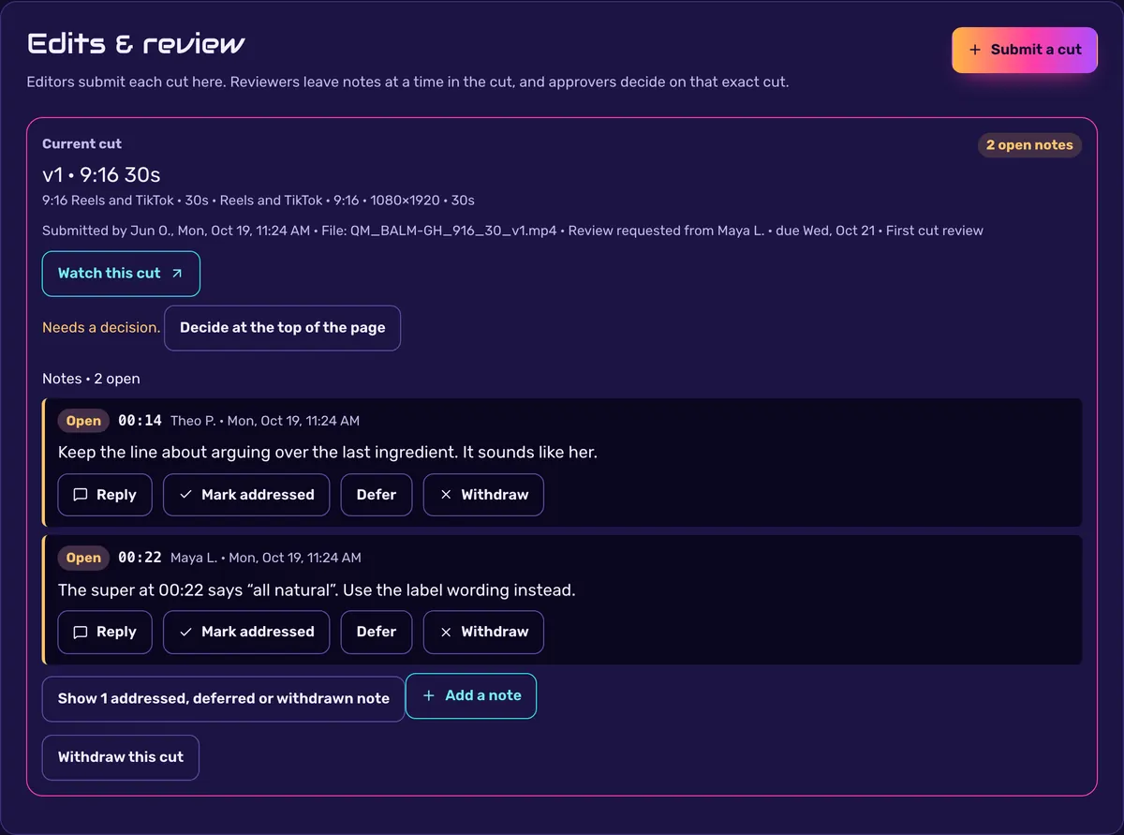
Task: Click the page description starting 'Editors submit each cut here'
Action: [x=407, y=82]
